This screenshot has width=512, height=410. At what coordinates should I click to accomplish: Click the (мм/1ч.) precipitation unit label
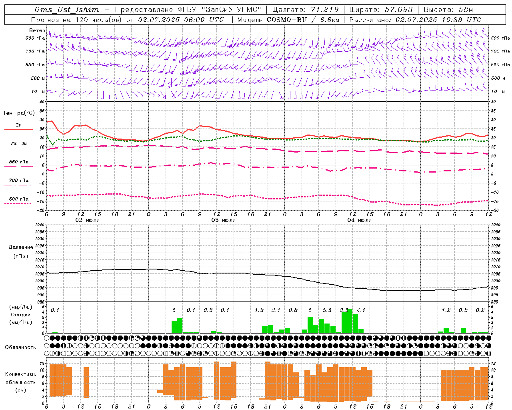pyautogui.click(x=20, y=322)
